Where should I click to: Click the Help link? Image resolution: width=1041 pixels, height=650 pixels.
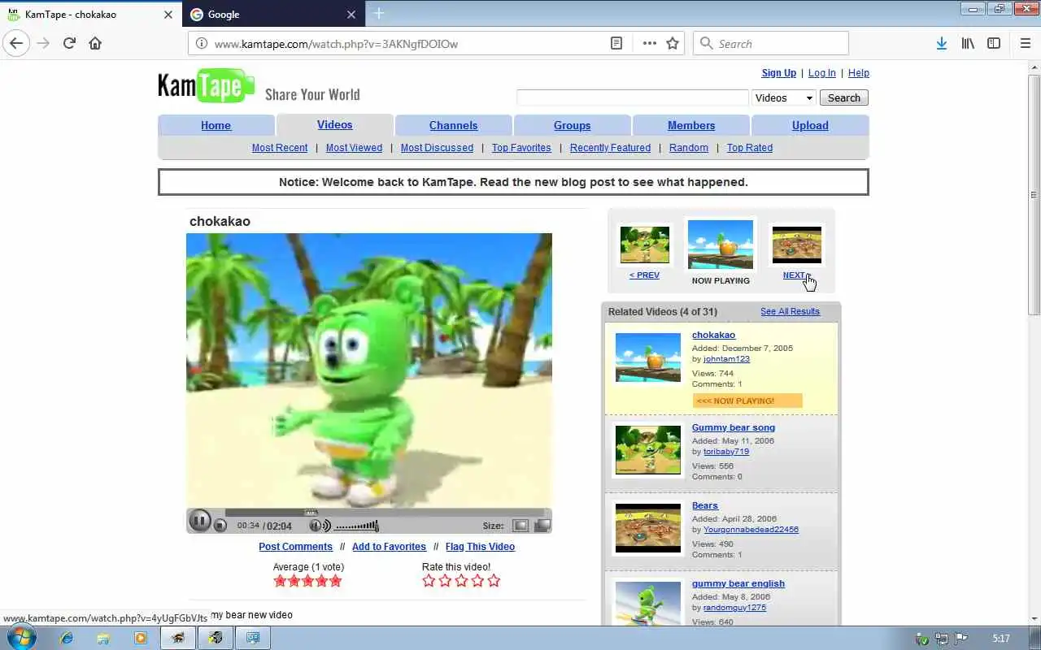859,73
